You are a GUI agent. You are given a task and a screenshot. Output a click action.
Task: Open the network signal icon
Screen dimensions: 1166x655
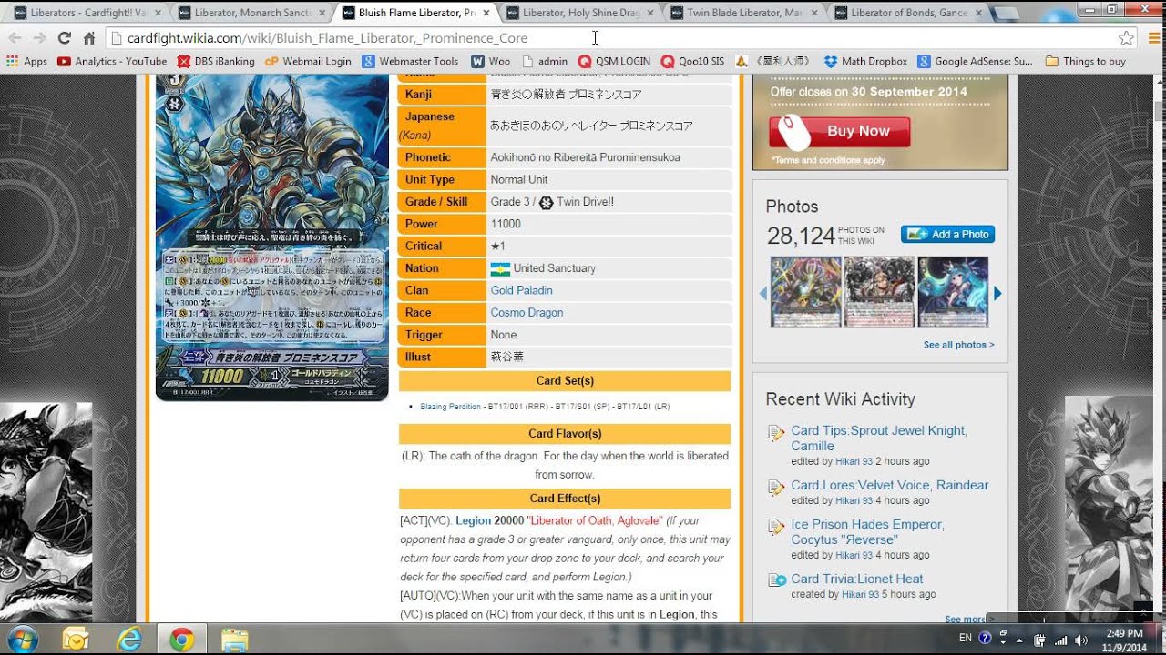[x=1061, y=640]
